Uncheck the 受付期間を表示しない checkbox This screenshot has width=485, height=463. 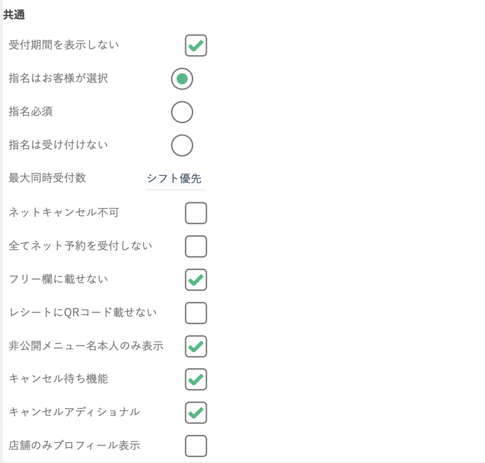[x=196, y=45]
